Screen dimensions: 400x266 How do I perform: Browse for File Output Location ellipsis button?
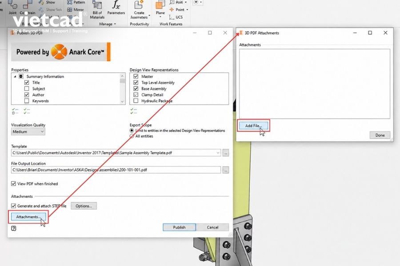click(225, 170)
